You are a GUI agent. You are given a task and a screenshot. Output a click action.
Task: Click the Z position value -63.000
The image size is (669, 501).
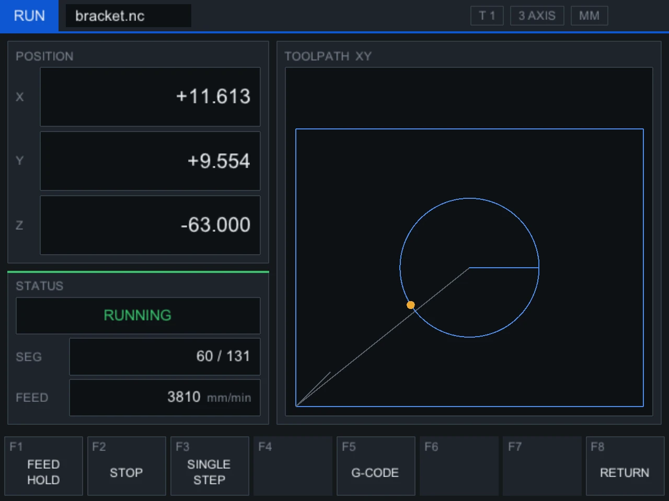pos(150,225)
